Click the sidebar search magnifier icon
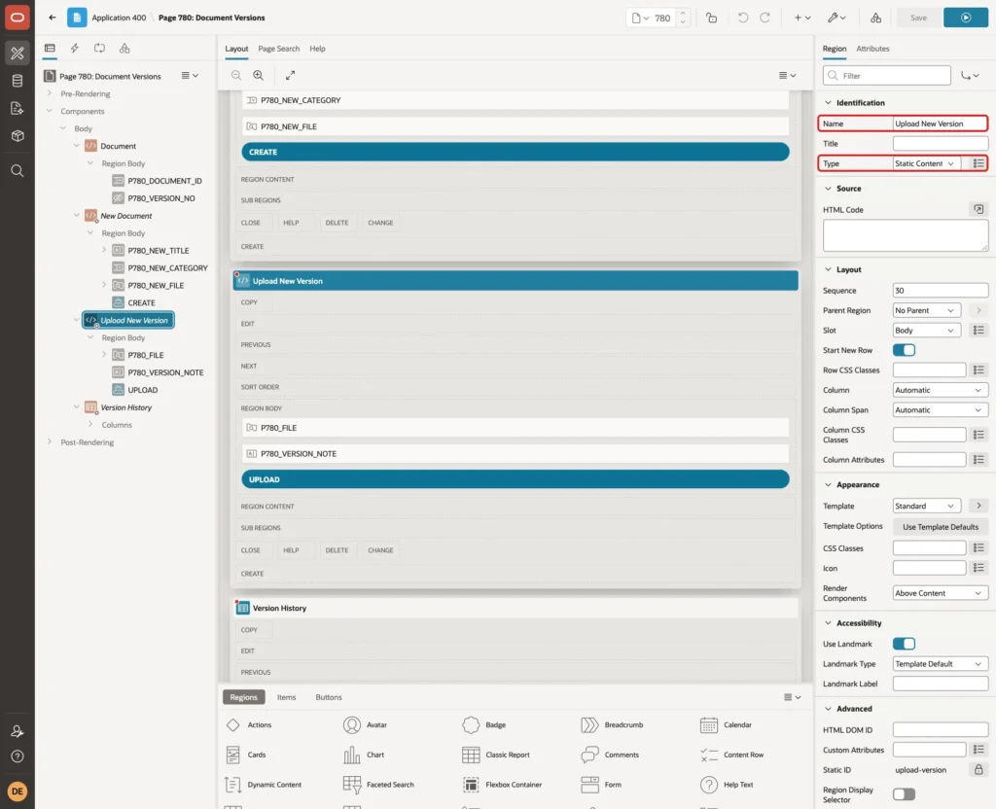Image resolution: width=996 pixels, height=809 pixels. click(x=18, y=171)
